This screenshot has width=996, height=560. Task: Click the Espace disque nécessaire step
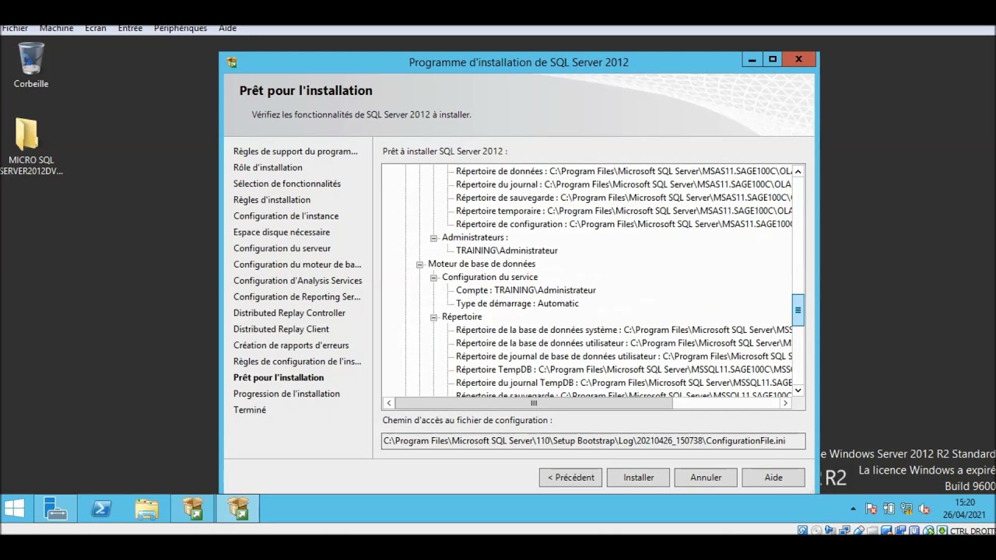coord(282,233)
